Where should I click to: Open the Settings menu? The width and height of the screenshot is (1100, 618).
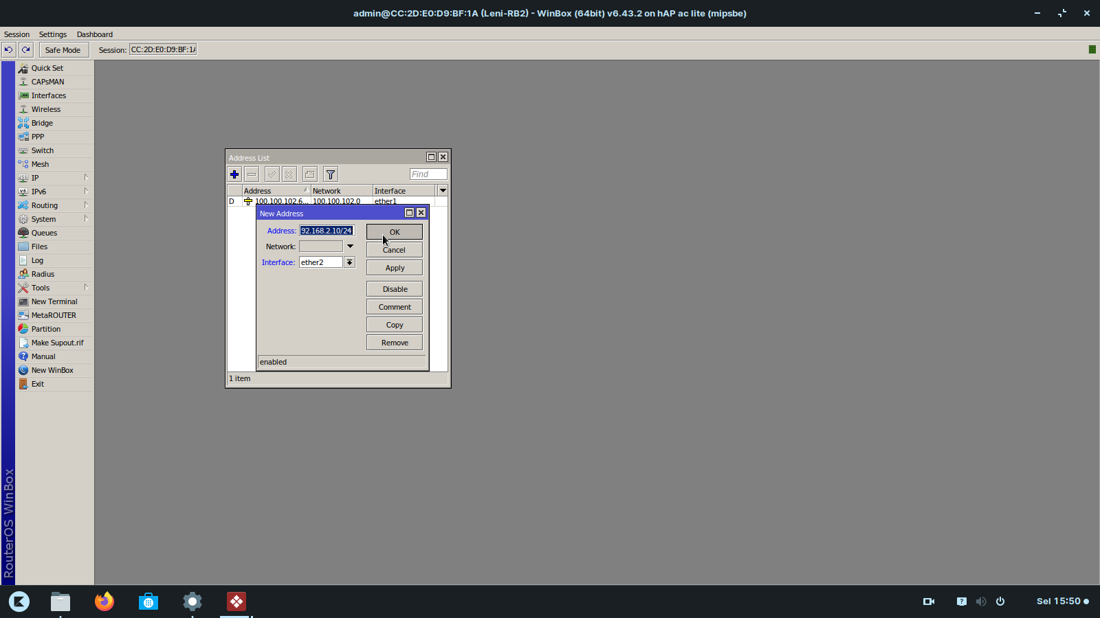point(53,34)
